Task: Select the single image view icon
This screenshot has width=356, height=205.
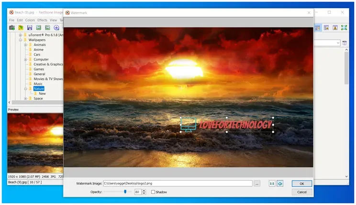Action: point(335,28)
